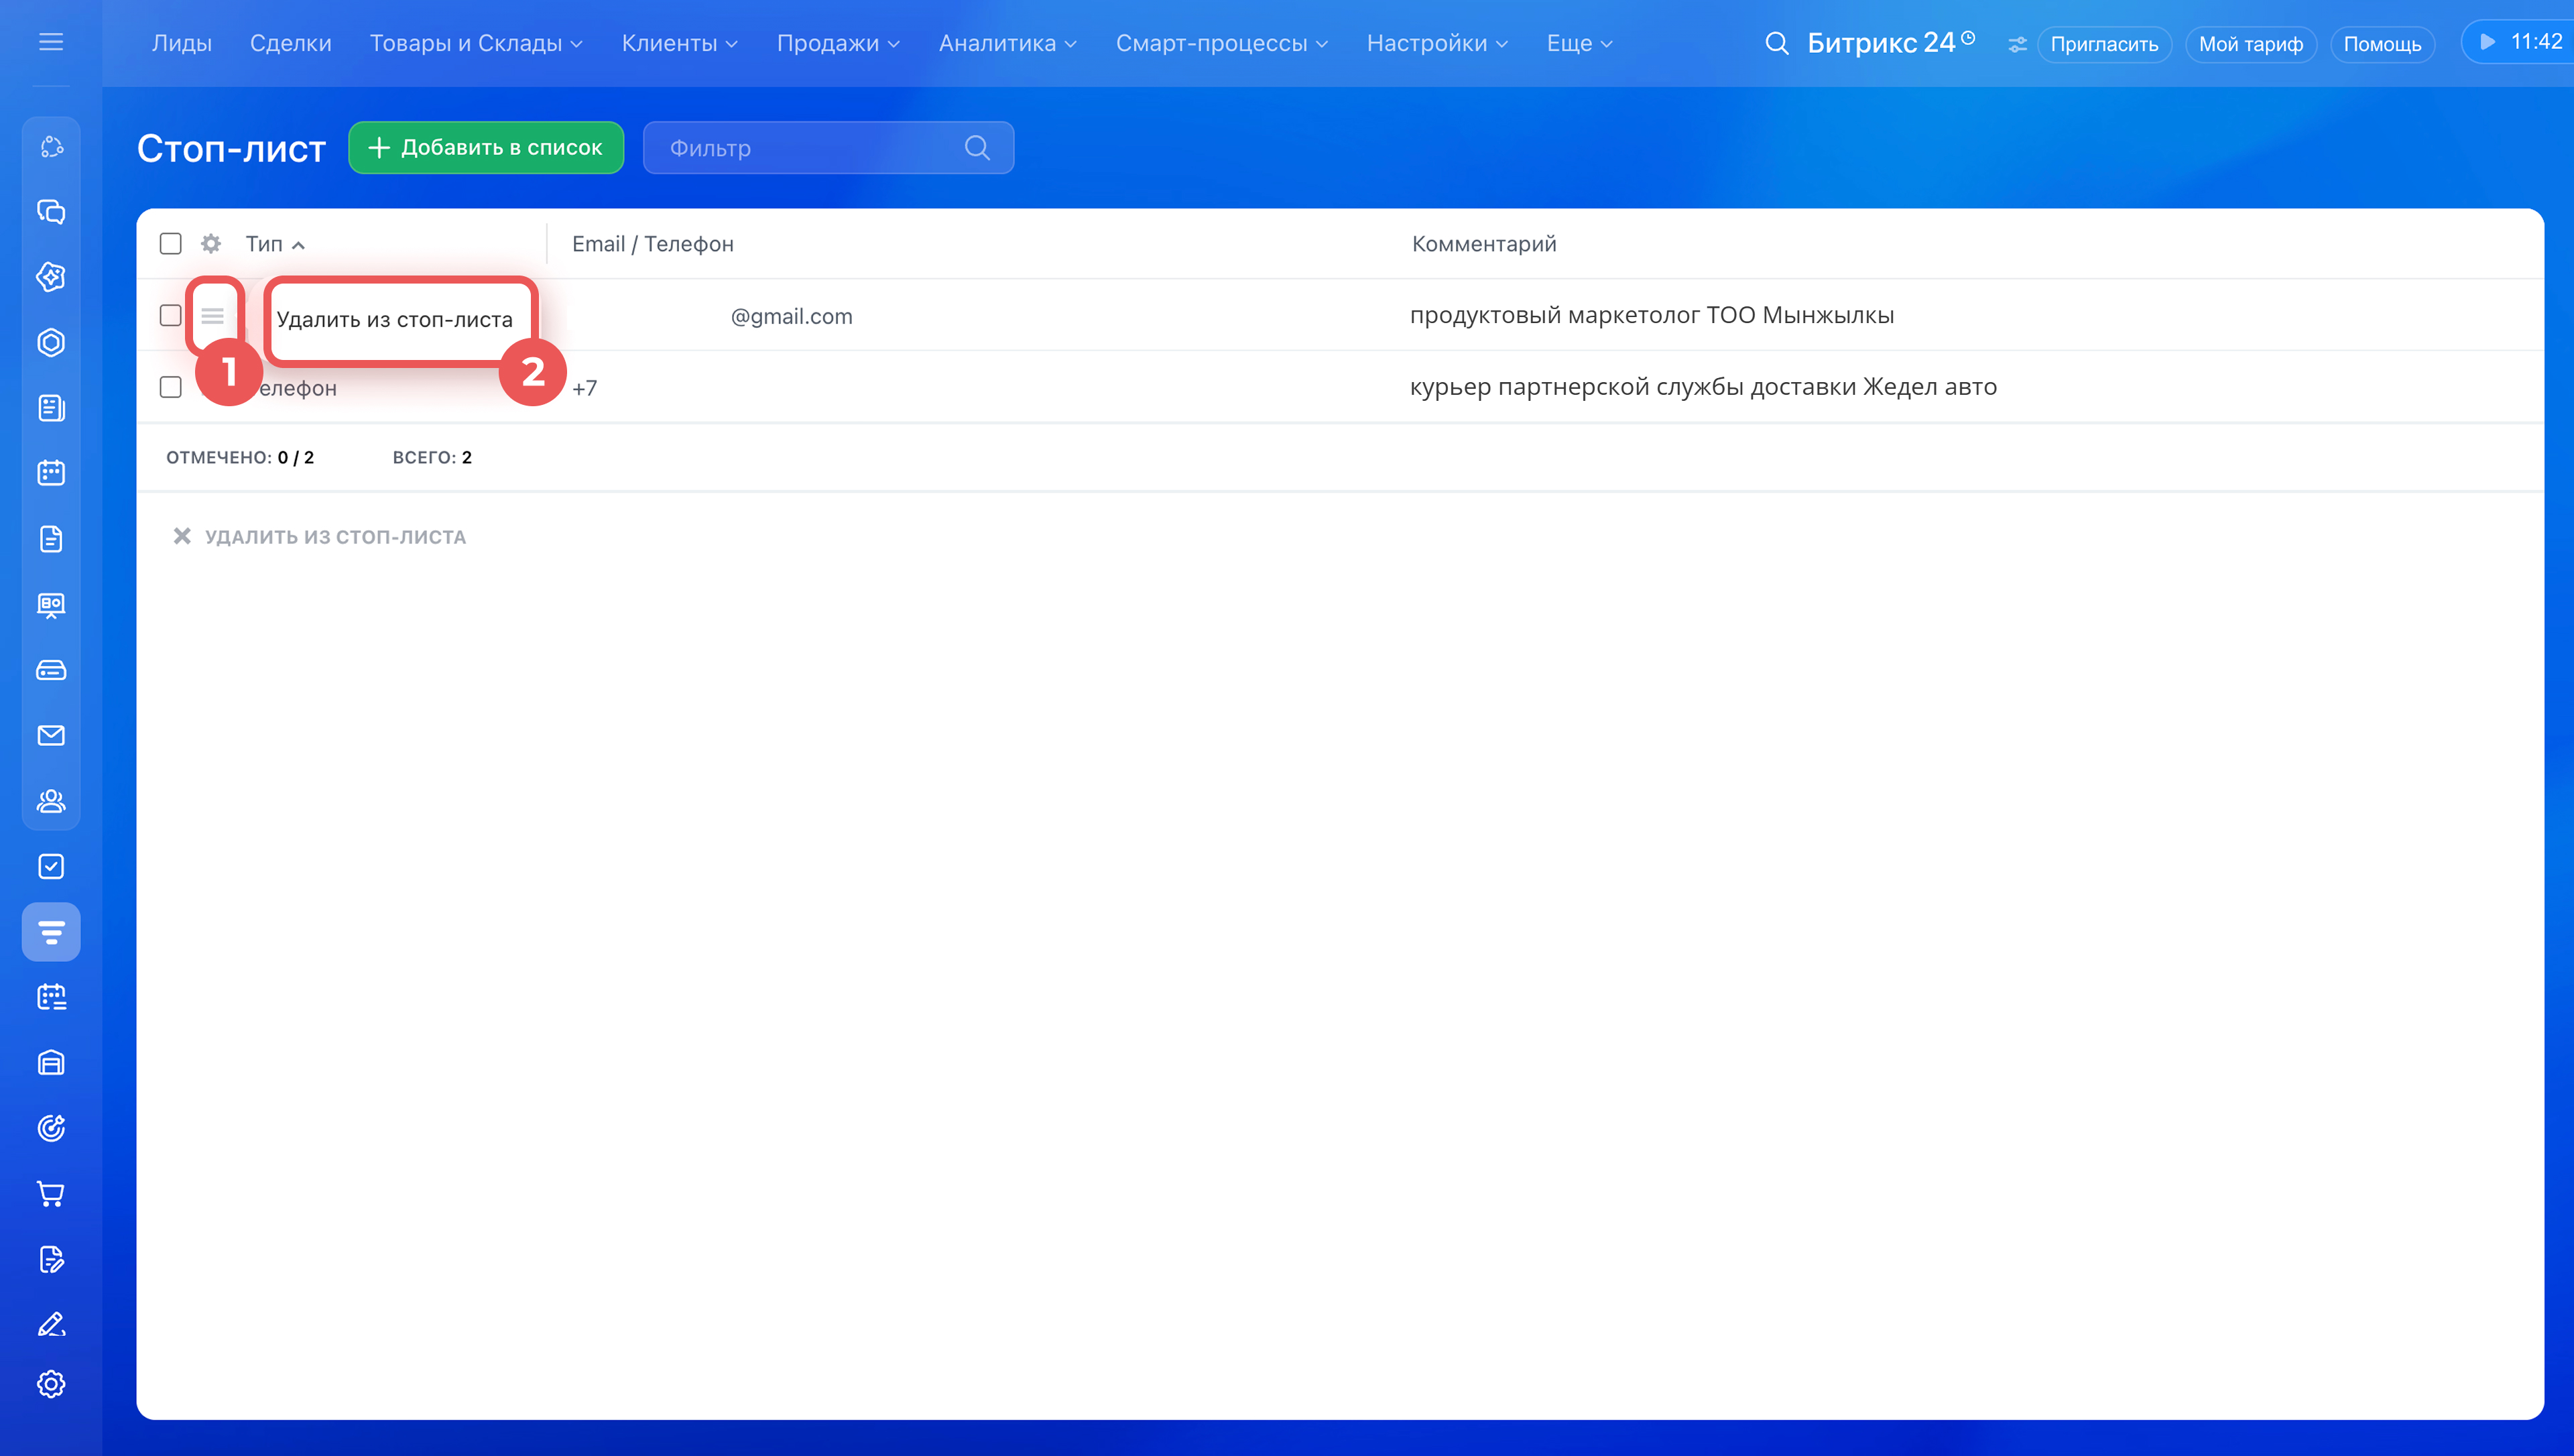Open the tasks checkmark sidebar icon
The width and height of the screenshot is (2574, 1456).
[x=51, y=867]
